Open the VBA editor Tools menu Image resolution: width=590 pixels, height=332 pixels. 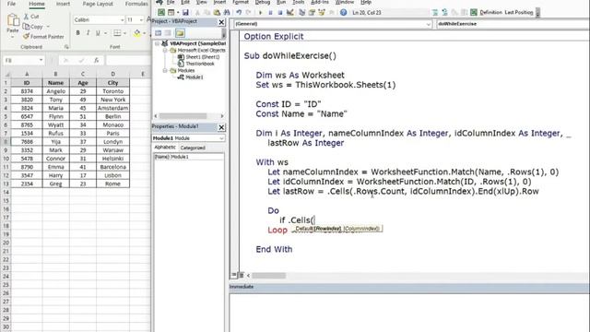click(298, 2)
